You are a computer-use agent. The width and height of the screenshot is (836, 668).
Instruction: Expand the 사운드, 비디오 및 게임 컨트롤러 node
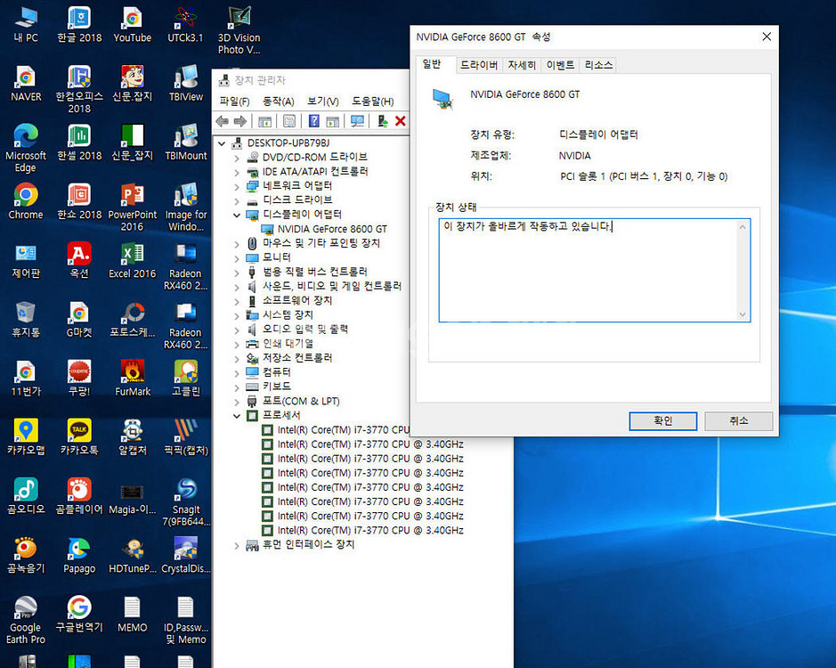(237, 287)
